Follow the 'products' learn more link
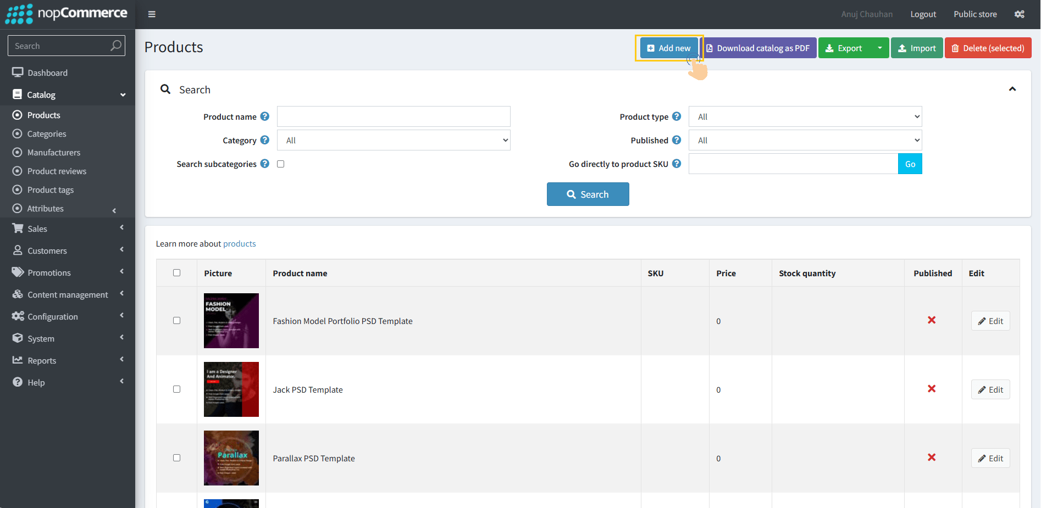1041x508 pixels. pos(239,244)
